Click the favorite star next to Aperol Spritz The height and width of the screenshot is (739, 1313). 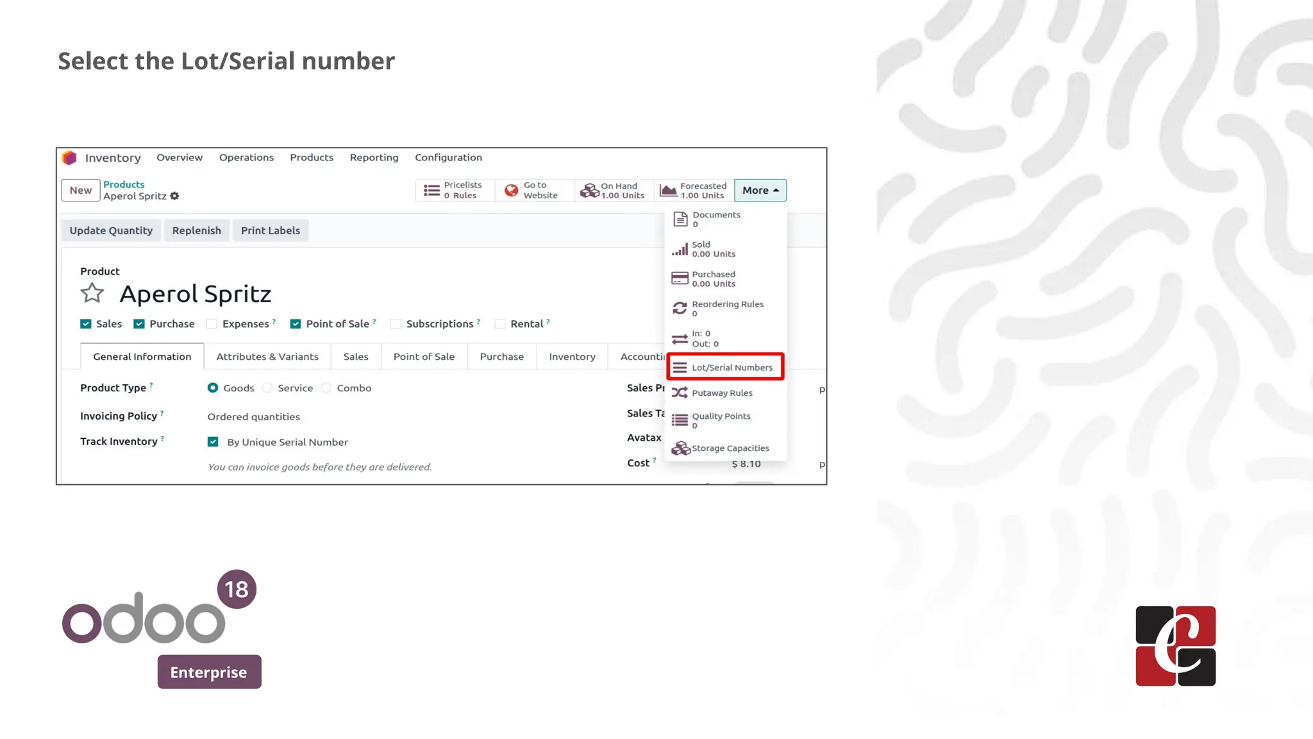92,293
